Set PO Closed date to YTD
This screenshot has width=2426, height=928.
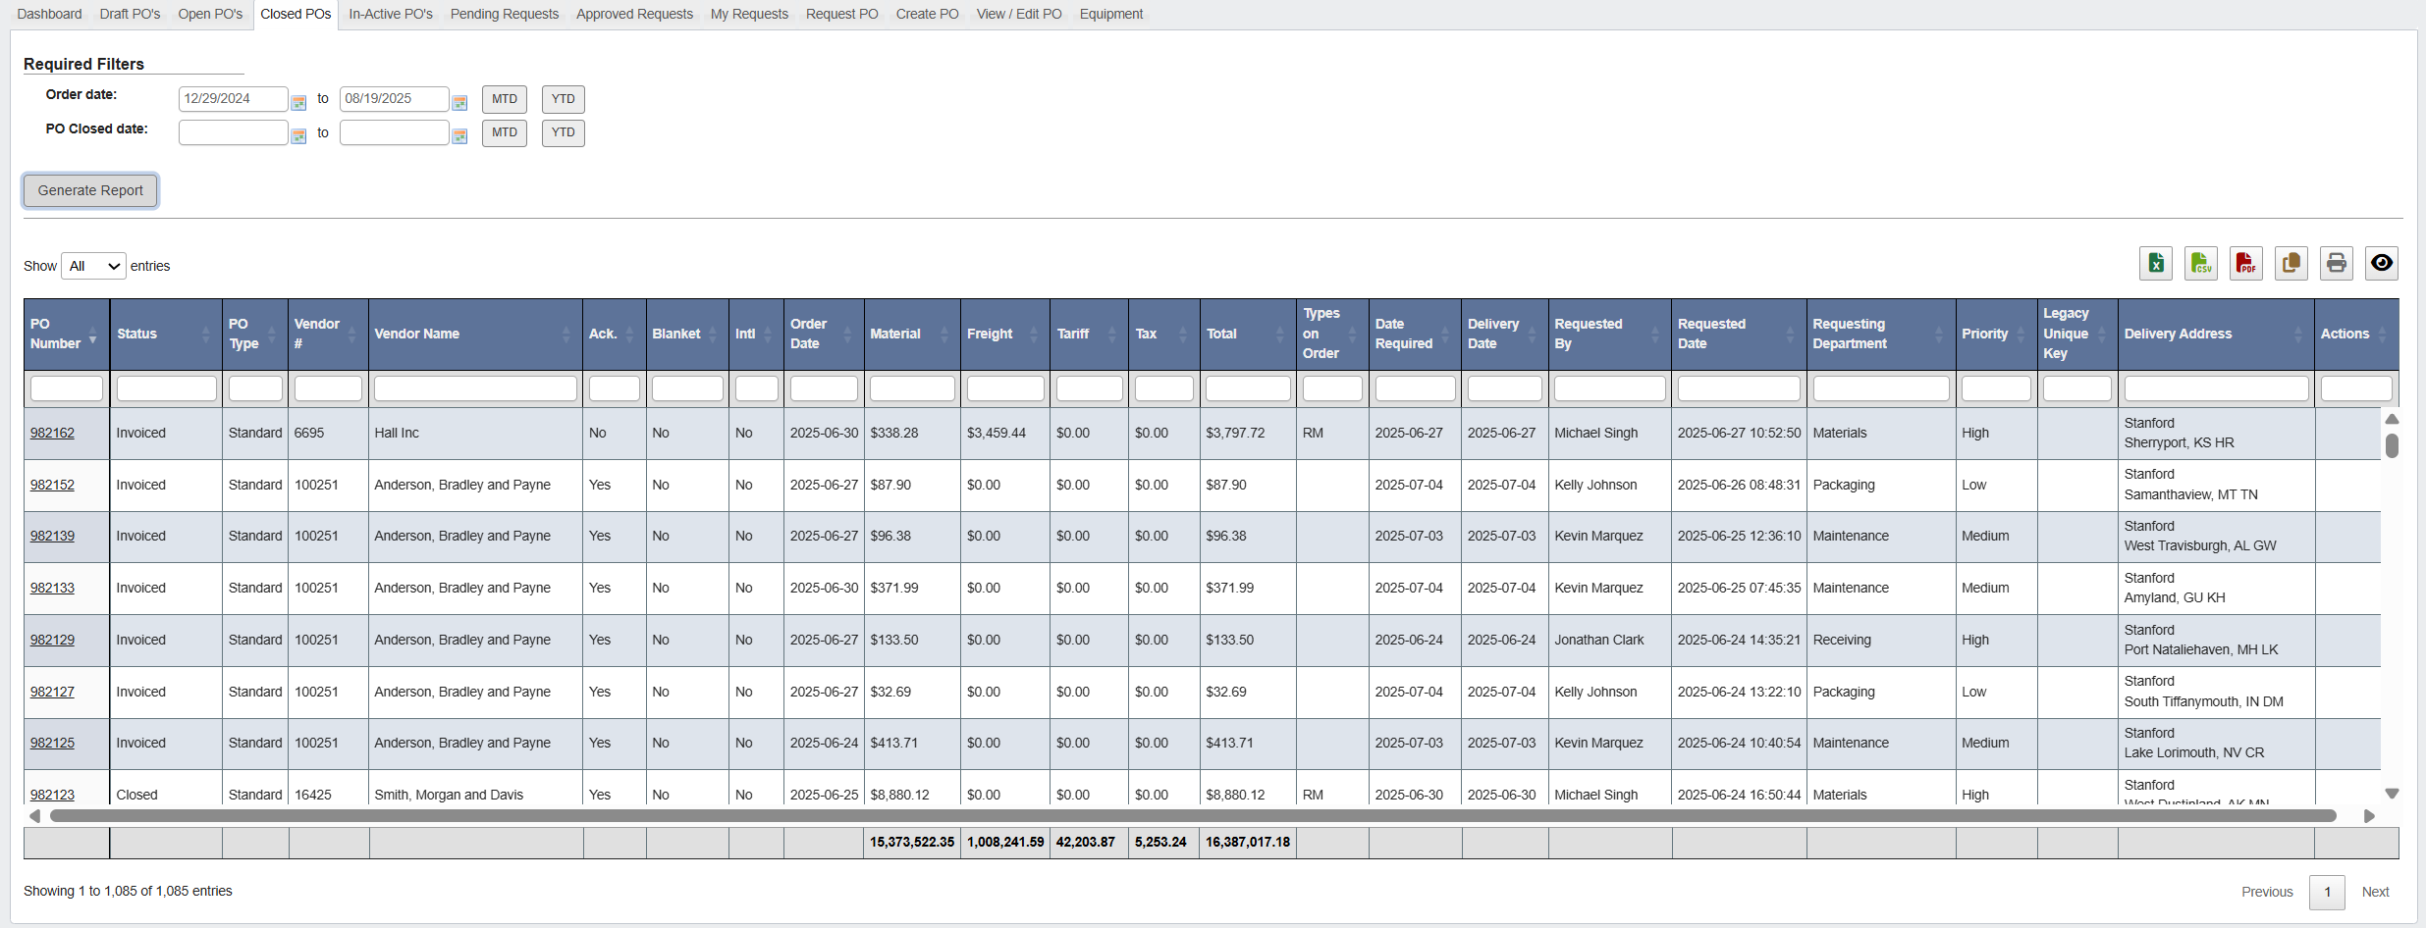tap(564, 132)
